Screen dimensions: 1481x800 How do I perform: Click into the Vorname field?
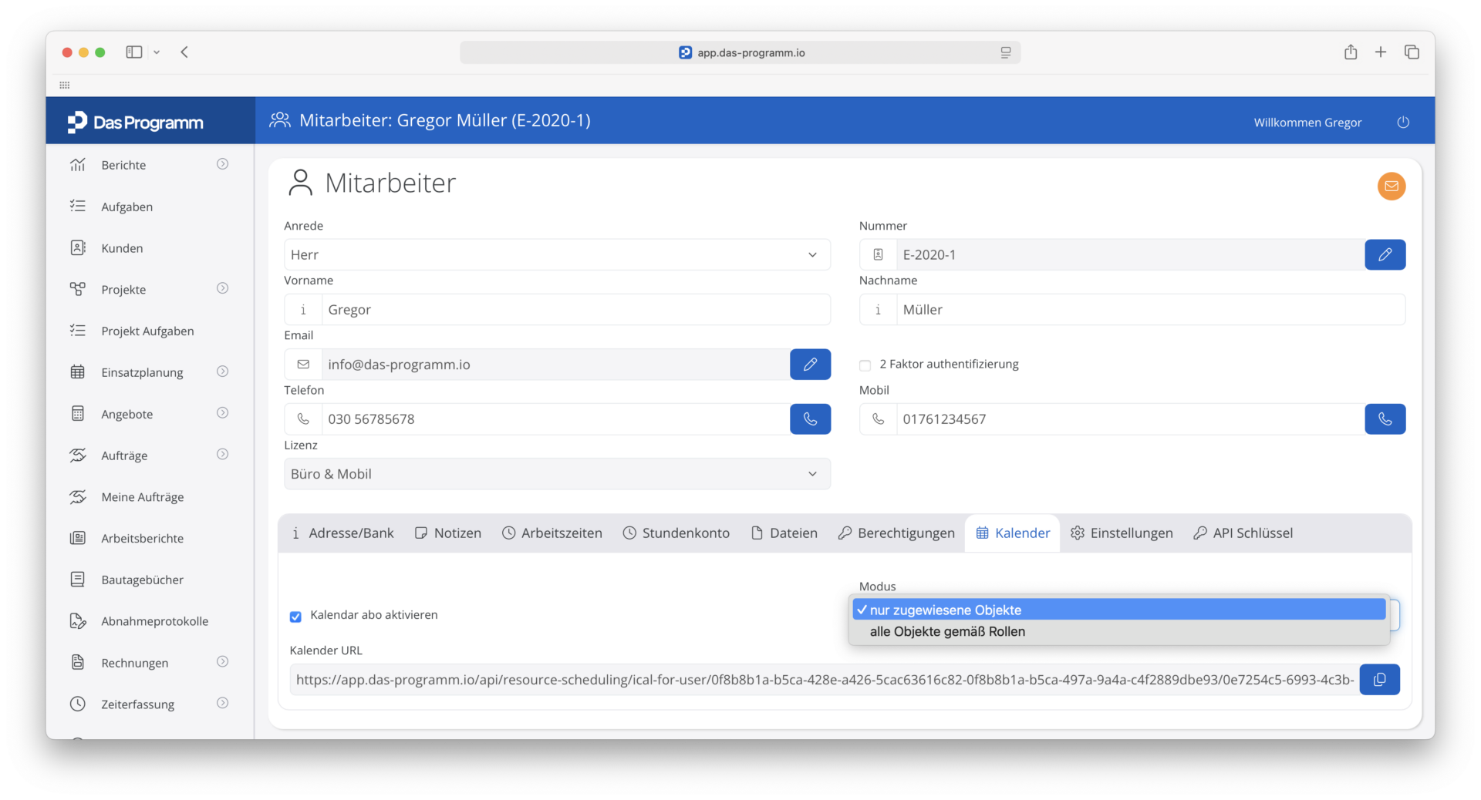pos(575,310)
